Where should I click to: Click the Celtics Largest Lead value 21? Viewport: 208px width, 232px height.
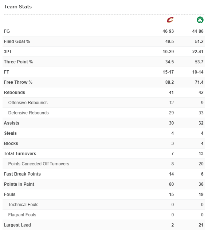click(x=201, y=225)
